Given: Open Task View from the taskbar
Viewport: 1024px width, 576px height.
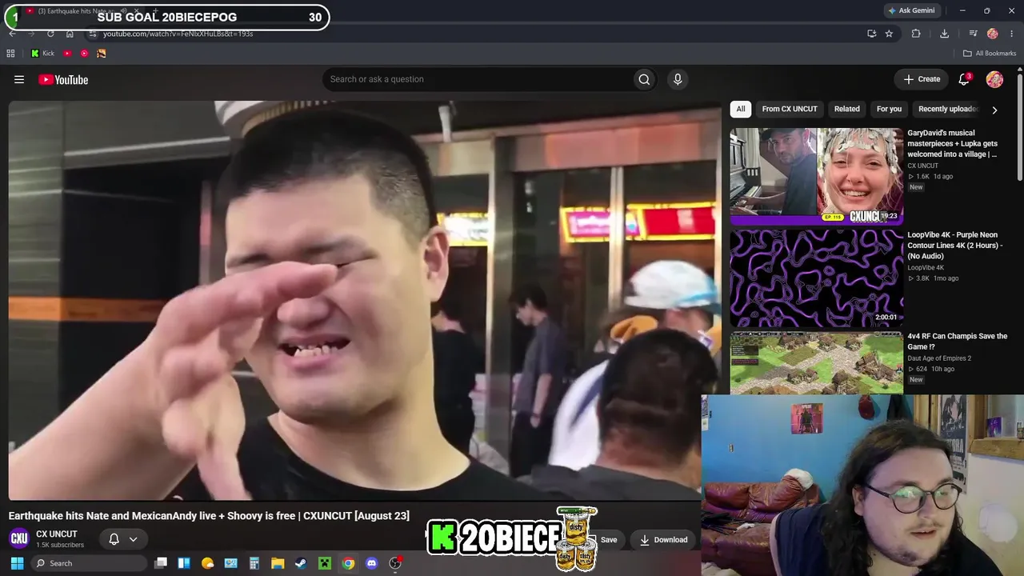Looking at the screenshot, I should pyautogui.click(x=161, y=563).
